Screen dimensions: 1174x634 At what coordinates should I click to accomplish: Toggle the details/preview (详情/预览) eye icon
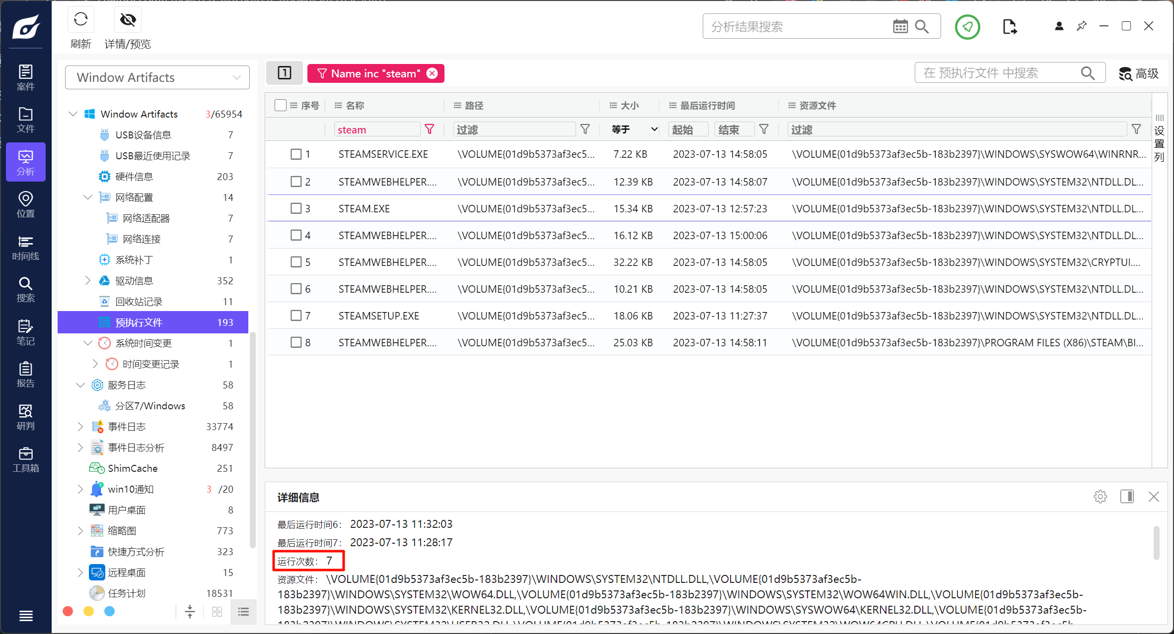128,20
